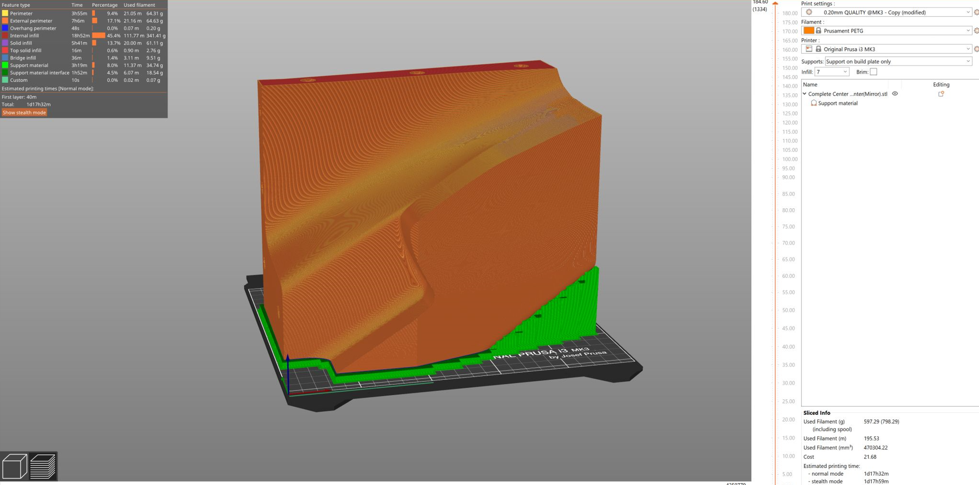The height and width of the screenshot is (485, 979).
Task: Toggle visibility of Complete Center(Mirror).stl with the eye
Action: (x=895, y=94)
